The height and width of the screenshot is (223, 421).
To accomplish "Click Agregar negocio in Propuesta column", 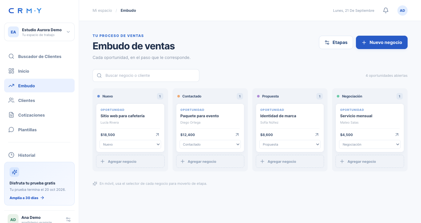I will coord(290,162).
